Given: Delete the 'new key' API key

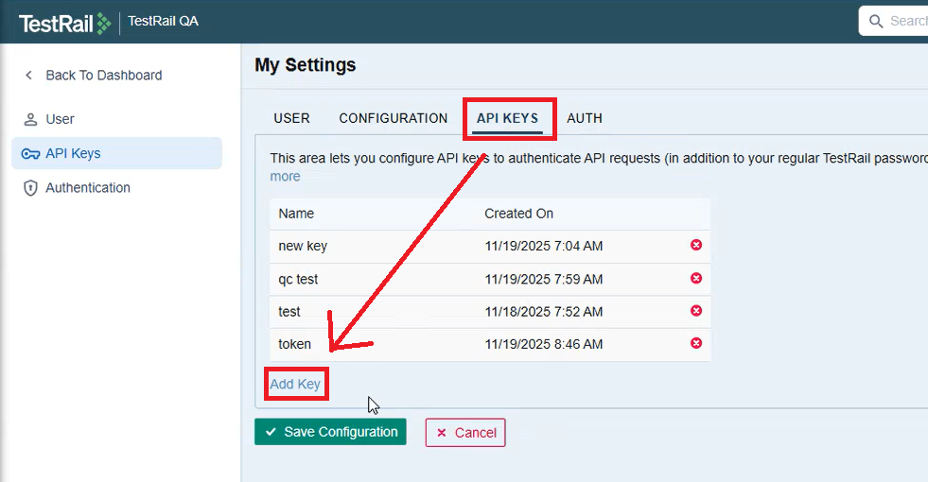Looking at the screenshot, I should click(696, 245).
